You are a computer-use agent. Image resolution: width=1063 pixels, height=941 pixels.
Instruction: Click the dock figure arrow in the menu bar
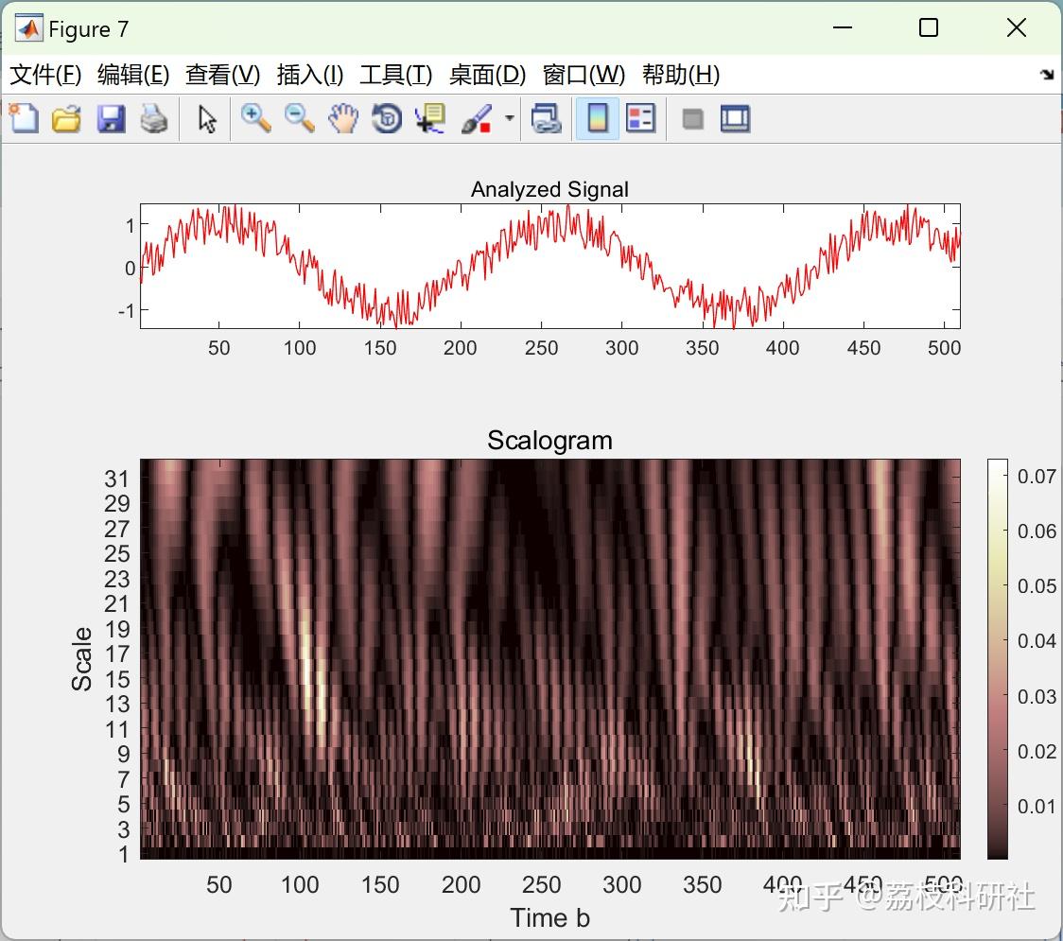coord(1046,75)
